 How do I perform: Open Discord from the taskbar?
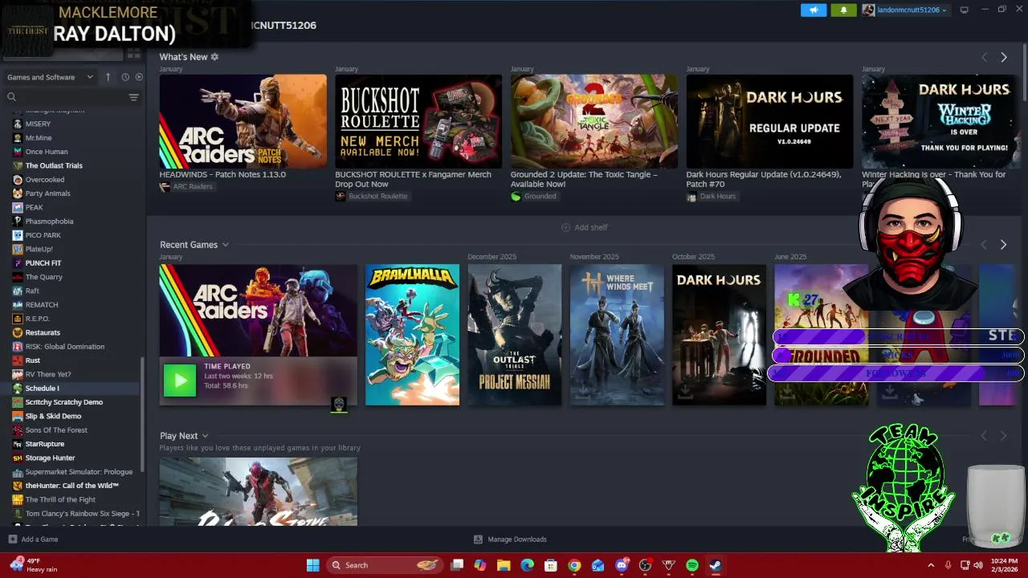coord(622,565)
